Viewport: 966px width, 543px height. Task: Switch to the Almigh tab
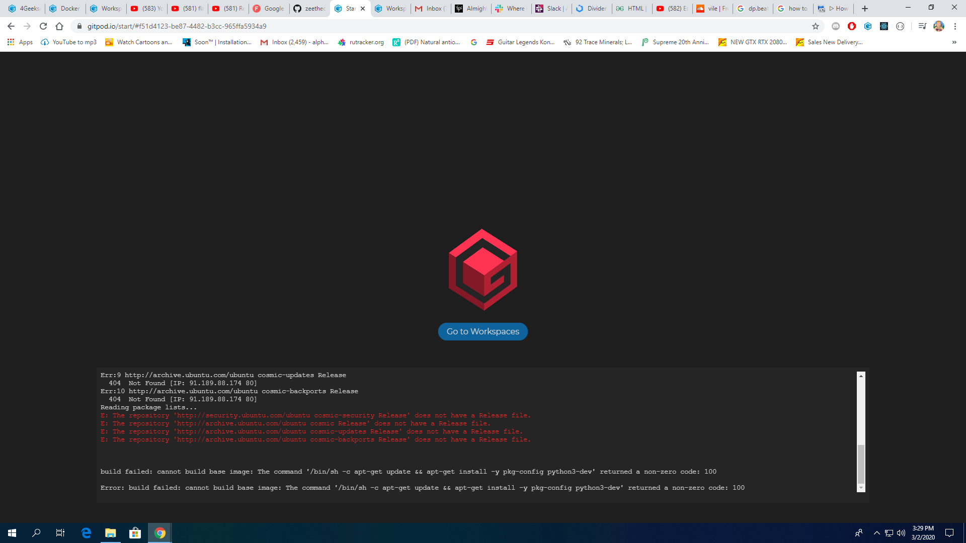(471, 9)
